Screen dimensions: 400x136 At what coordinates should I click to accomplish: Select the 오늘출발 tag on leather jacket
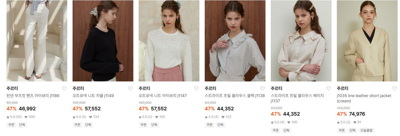[366, 130]
